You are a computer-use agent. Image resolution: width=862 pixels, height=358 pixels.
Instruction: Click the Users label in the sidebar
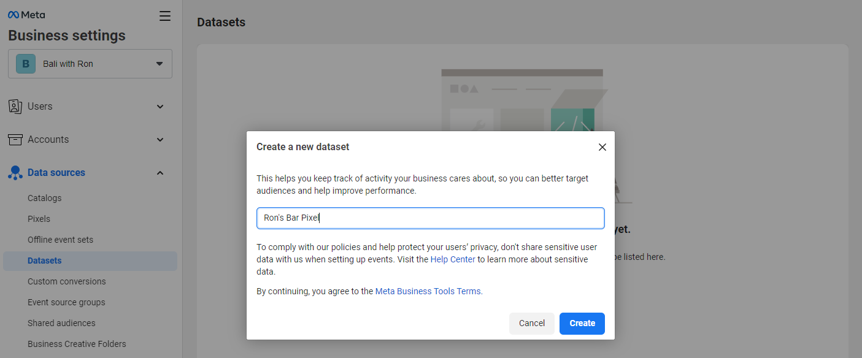pos(40,107)
